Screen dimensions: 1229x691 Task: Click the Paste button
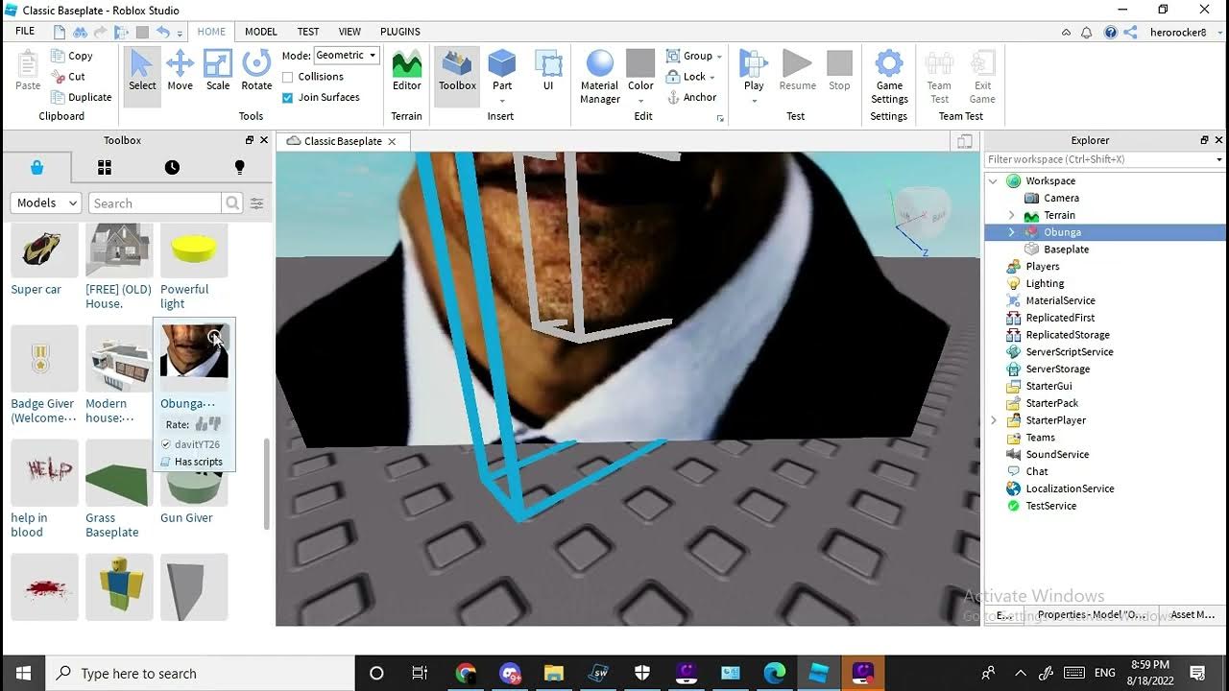[x=28, y=71]
